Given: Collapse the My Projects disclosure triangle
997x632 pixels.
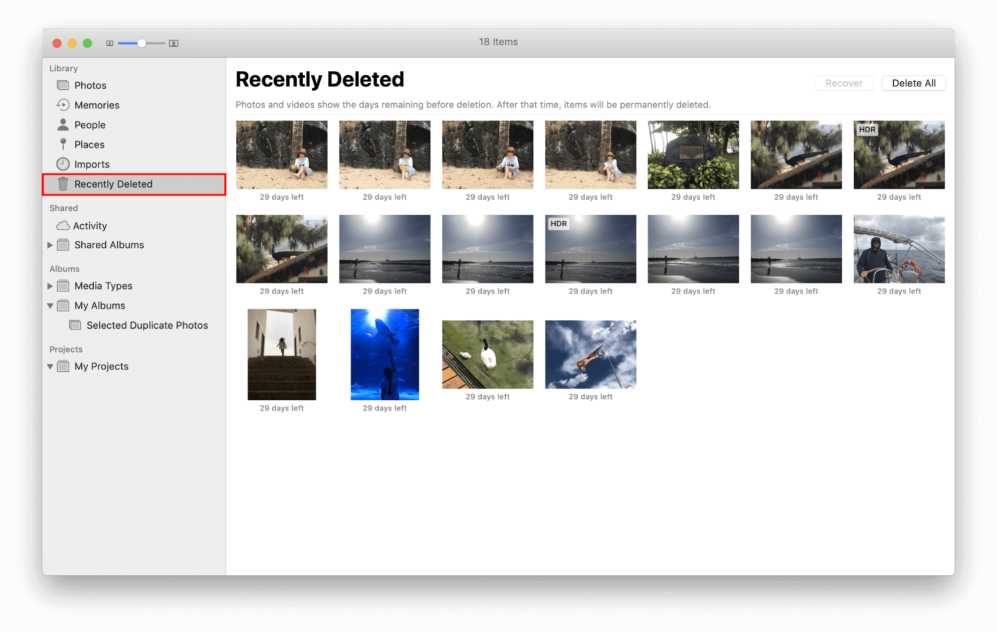Looking at the screenshot, I should tap(50, 366).
